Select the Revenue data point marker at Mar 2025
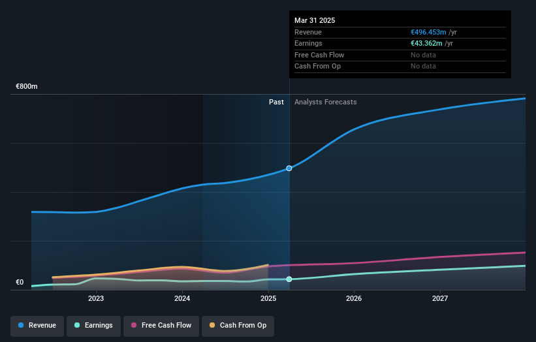The width and height of the screenshot is (536, 342). 289,168
